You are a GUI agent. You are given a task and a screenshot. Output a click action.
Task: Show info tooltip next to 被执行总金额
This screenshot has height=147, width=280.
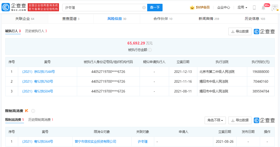tap(150, 50)
